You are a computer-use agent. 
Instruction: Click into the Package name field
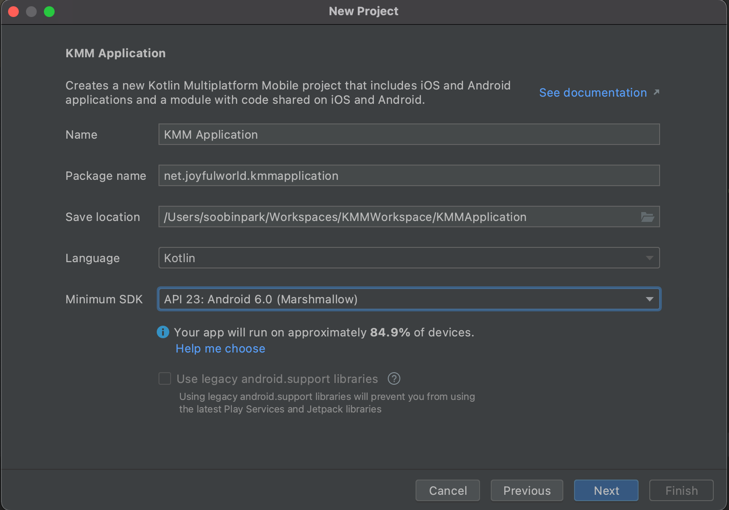tap(408, 176)
